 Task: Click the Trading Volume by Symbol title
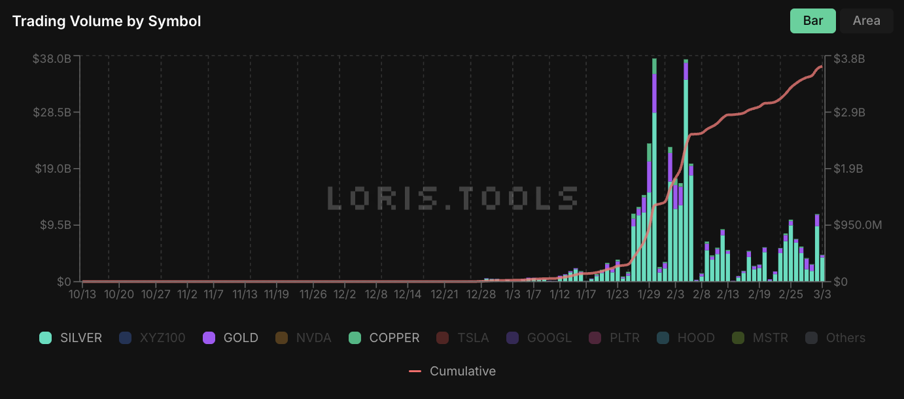tap(107, 22)
